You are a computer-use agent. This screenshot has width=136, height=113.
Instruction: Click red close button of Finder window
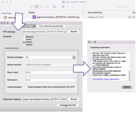coord(3,2)
